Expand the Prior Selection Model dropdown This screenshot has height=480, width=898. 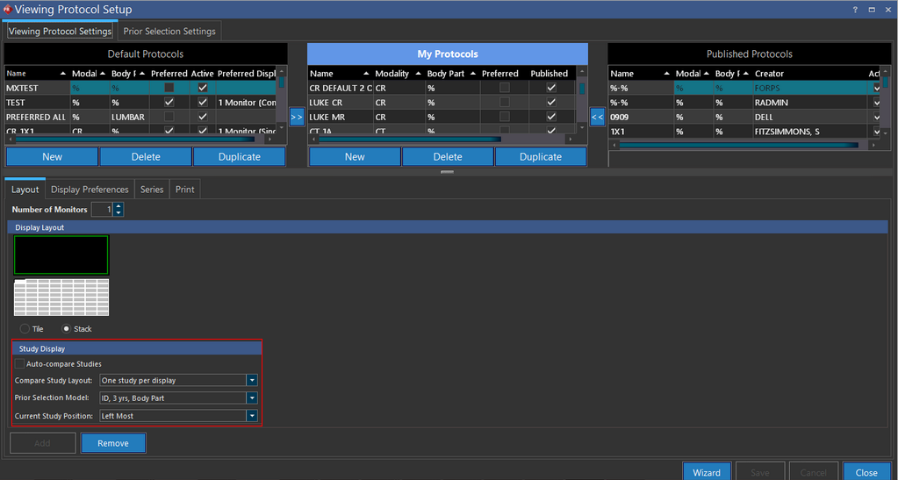(x=252, y=398)
